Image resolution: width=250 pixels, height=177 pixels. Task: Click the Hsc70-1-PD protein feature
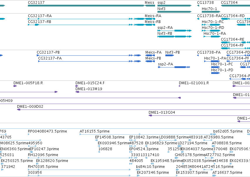point(215,73)
